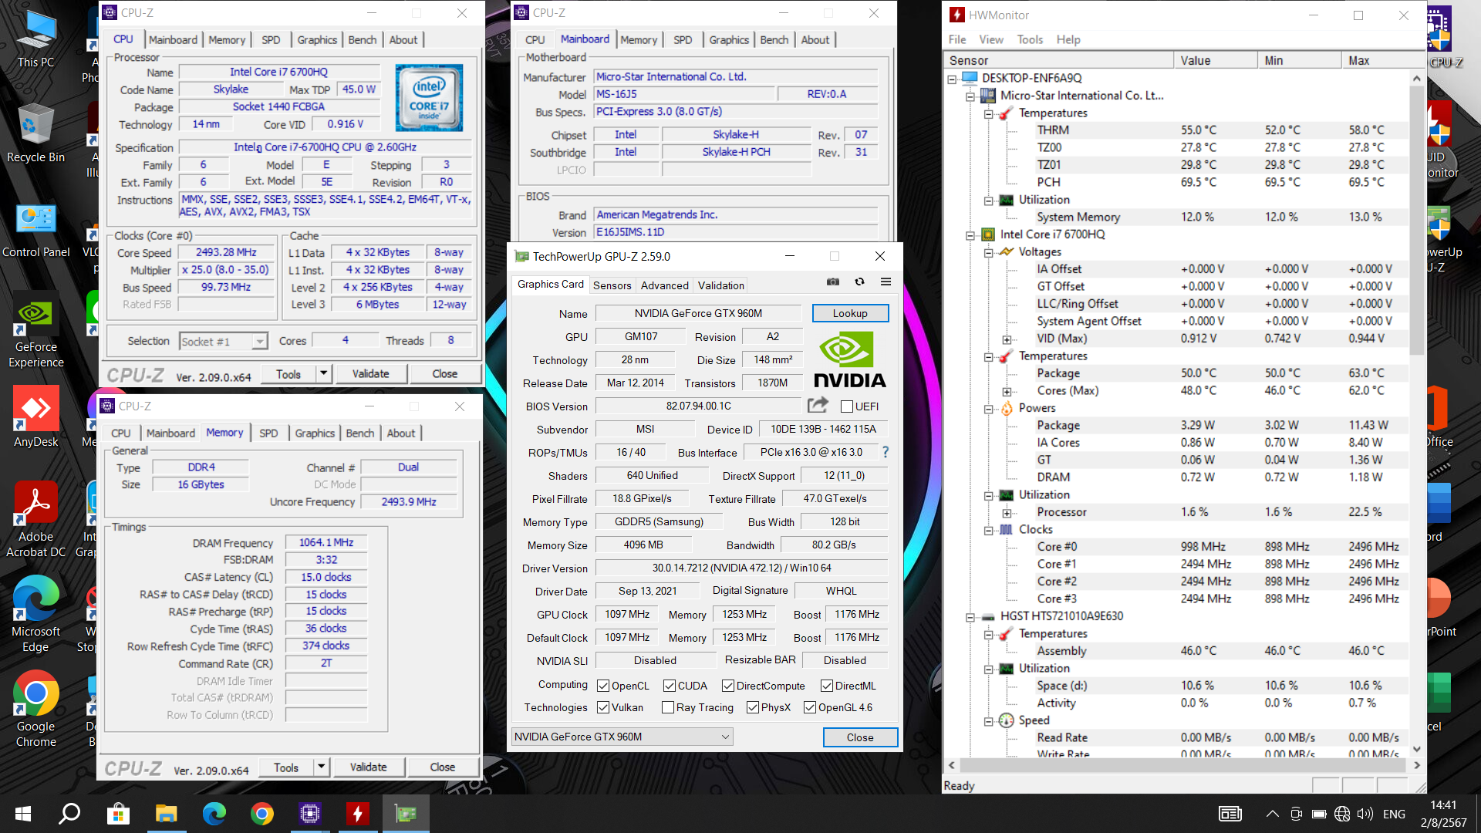Select SPD tab in Mainboard CPU-Z window
Viewport: 1481px width, 833px height.
click(x=682, y=40)
